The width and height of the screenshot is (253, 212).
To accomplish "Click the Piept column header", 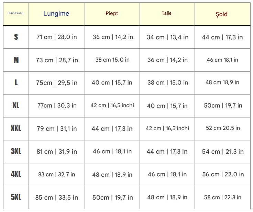I will click(x=112, y=13).
